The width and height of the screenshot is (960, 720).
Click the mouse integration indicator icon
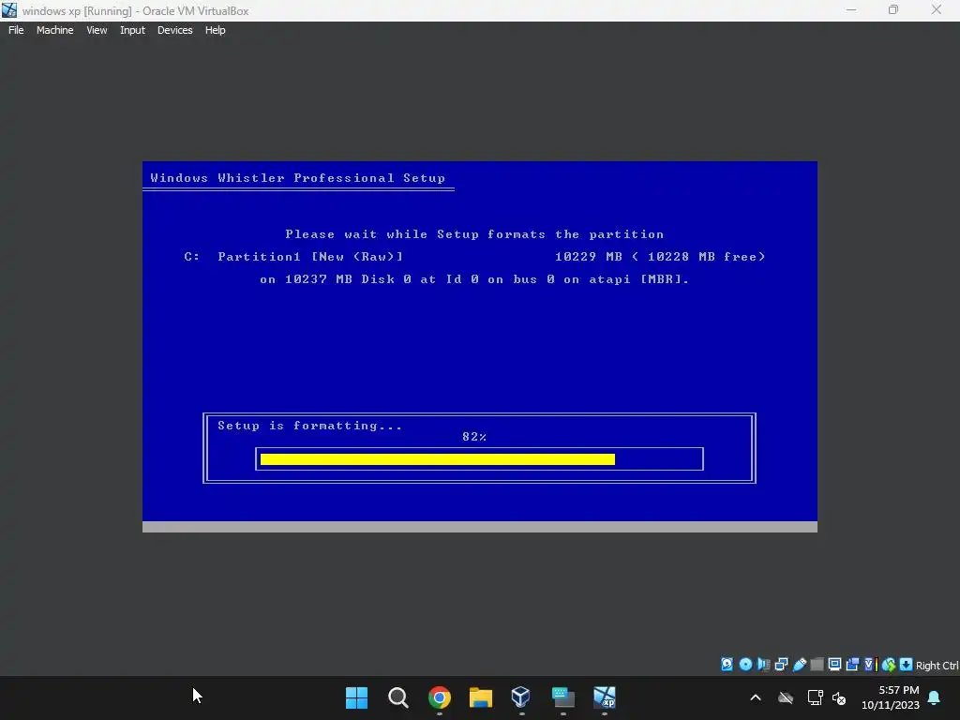click(x=889, y=665)
